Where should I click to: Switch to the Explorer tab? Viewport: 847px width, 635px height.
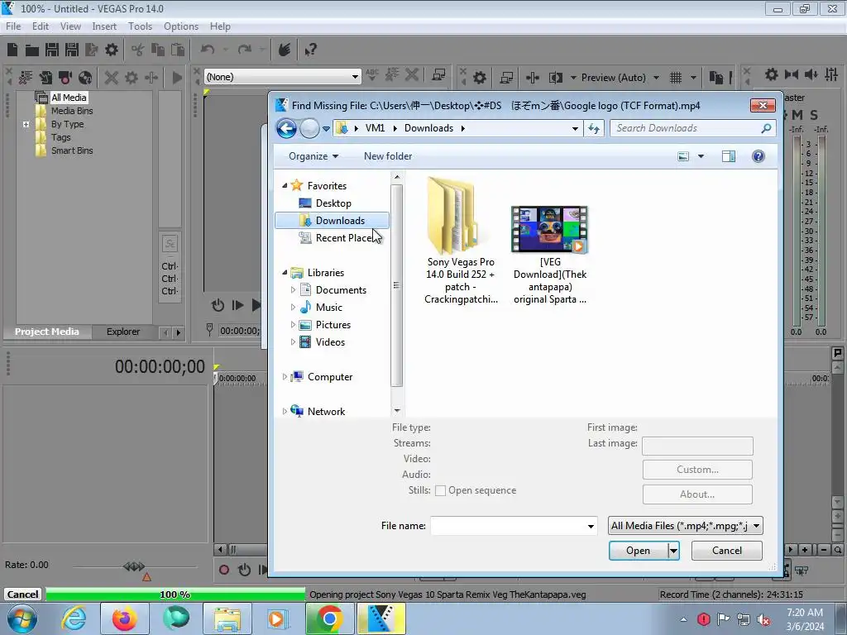point(123,332)
